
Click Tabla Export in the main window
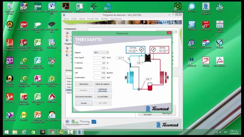167,114
